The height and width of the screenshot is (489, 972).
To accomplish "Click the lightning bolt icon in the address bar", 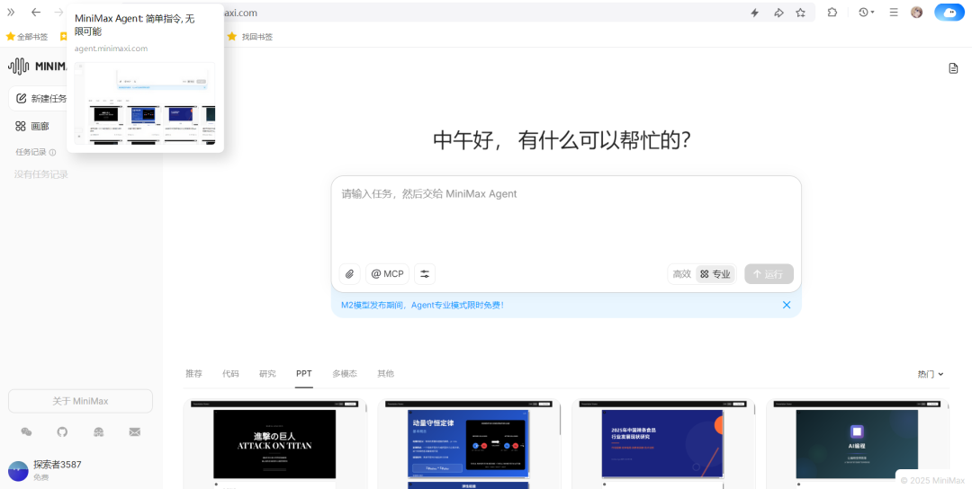I will [x=755, y=13].
